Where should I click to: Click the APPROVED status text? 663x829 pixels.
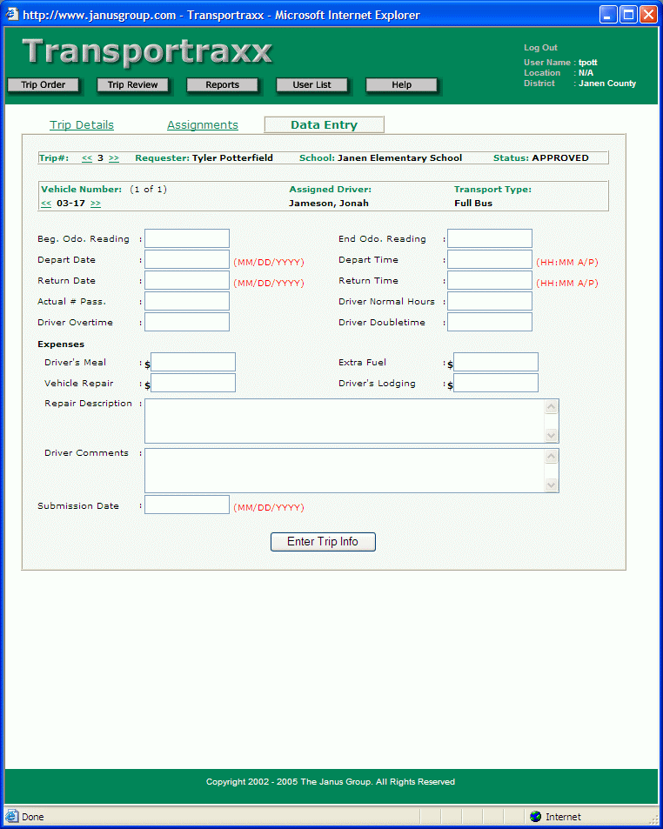pos(560,158)
